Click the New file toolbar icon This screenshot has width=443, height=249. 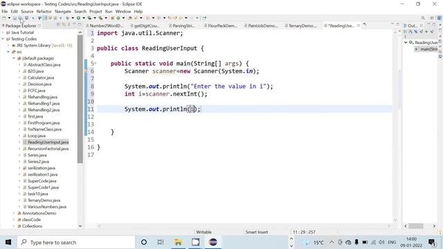[4, 18]
